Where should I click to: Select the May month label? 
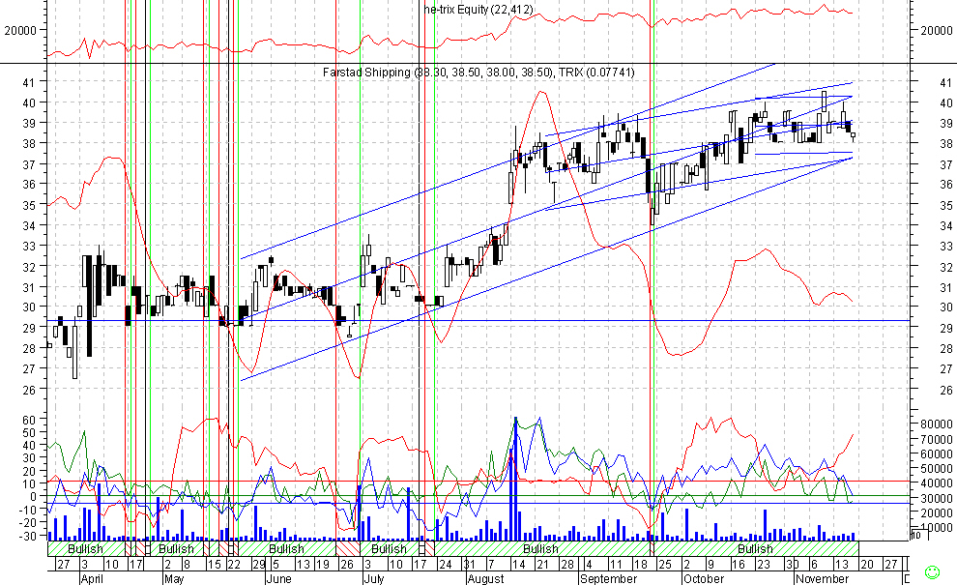pyautogui.click(x=175, y=578)
